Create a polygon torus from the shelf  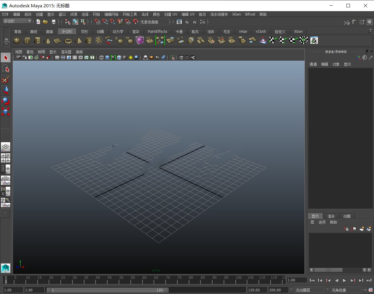pyautogui.click(x=68, y=40)
